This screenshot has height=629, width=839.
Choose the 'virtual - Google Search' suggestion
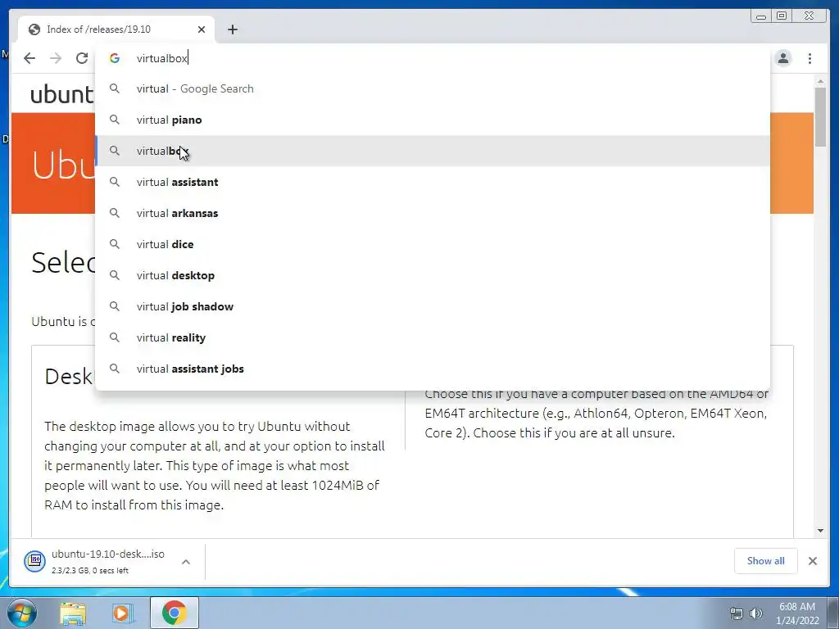[x=433, y=88]
